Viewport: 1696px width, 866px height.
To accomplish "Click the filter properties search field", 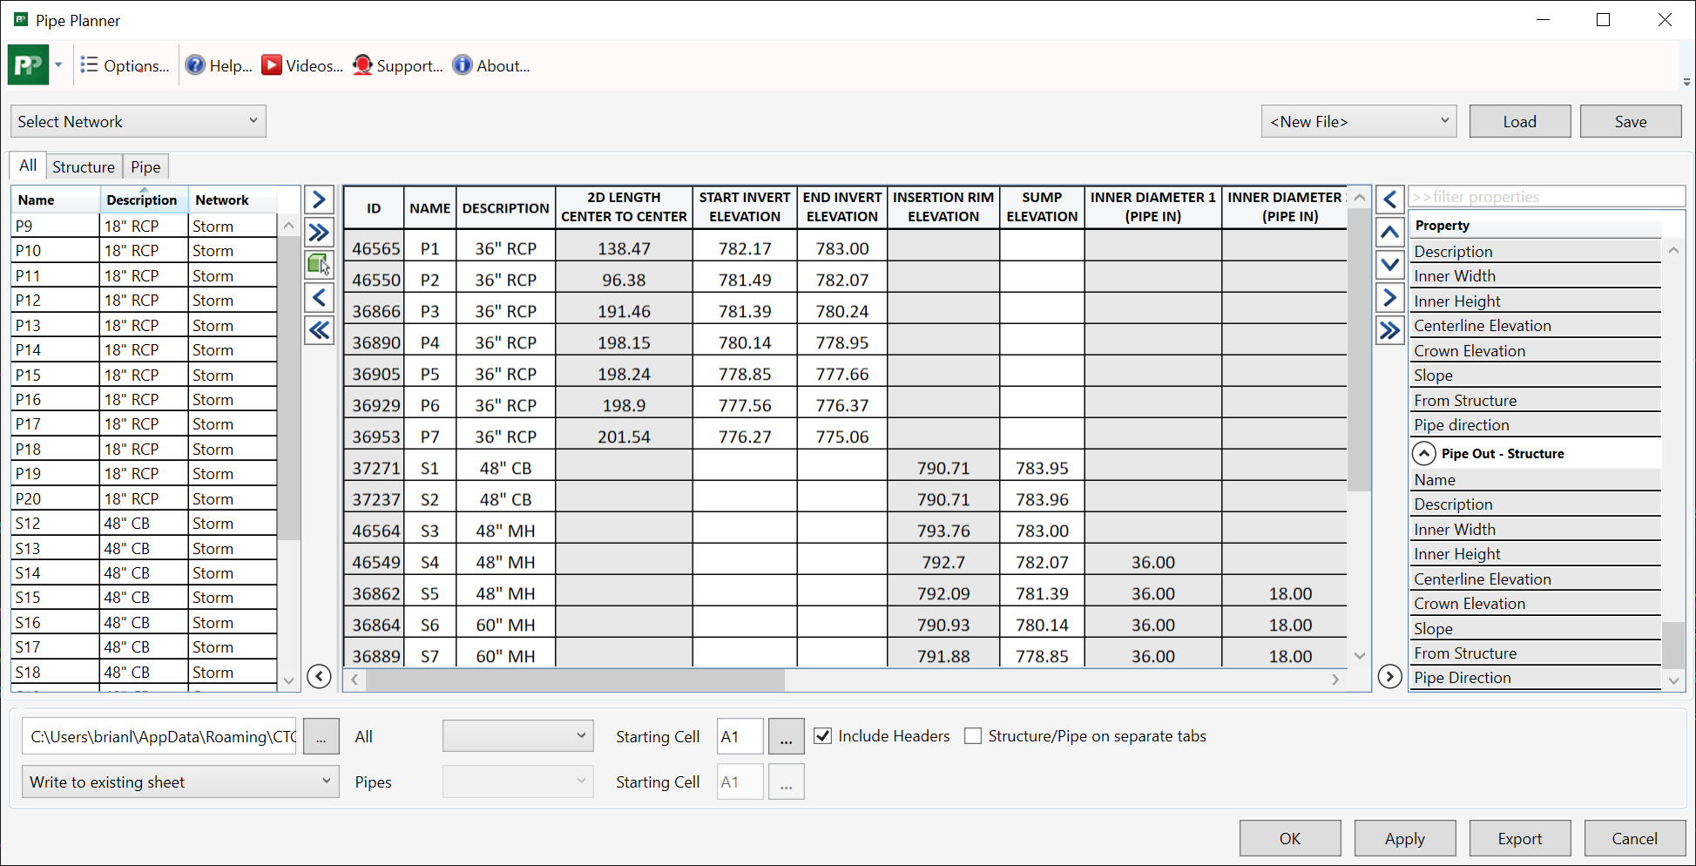I will tap(1546, 197).
